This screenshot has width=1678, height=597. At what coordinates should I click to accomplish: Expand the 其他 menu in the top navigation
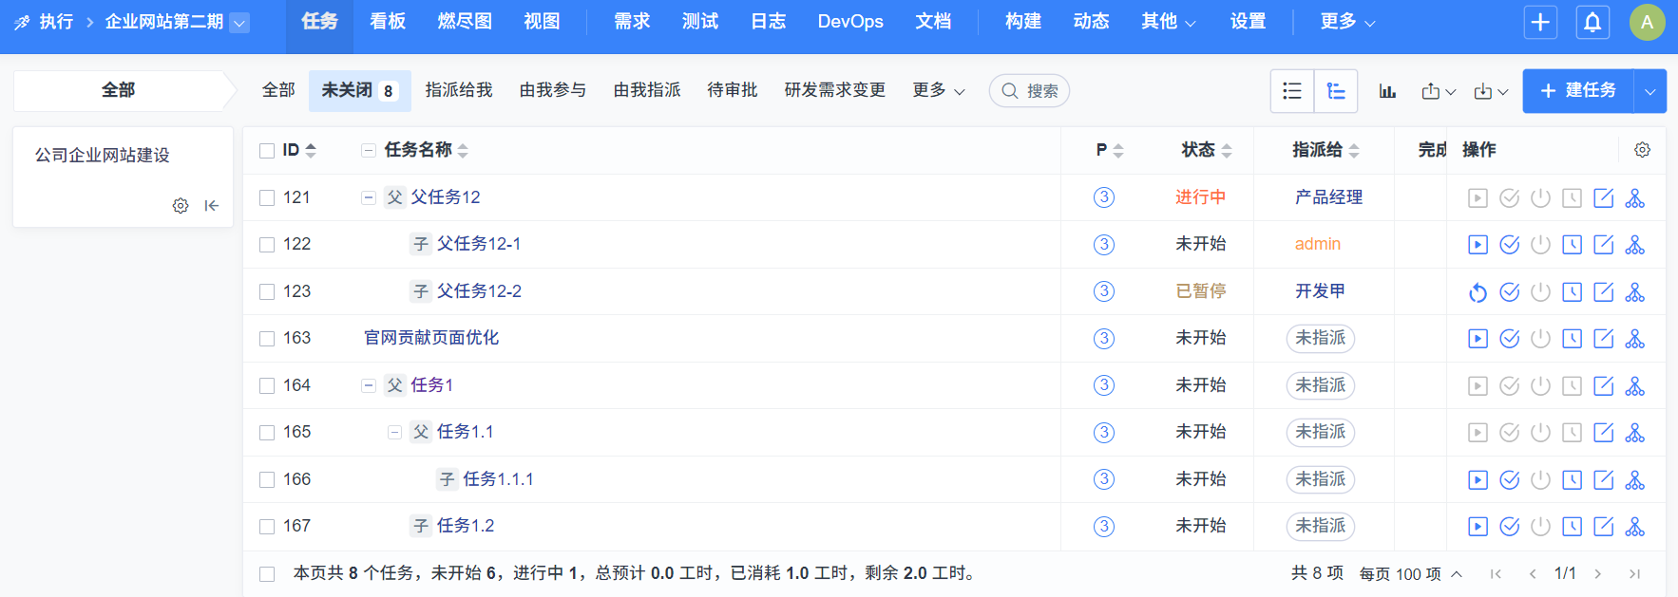1169,22
